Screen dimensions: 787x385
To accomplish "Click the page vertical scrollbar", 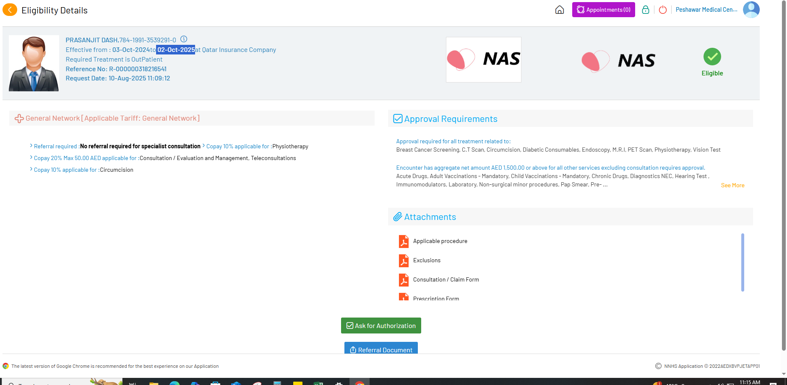I will pyautogui.click(x=784, y=176).
